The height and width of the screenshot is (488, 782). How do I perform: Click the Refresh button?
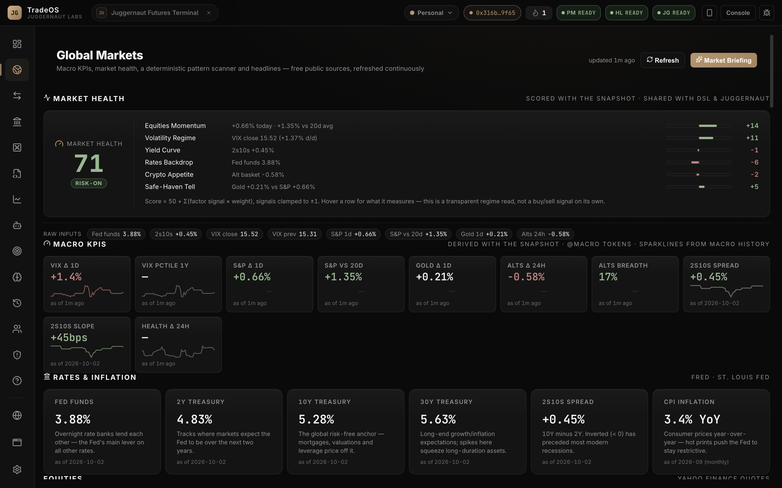pos(663,60)
